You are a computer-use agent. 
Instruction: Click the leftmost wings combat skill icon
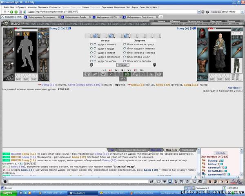[87, 74]
